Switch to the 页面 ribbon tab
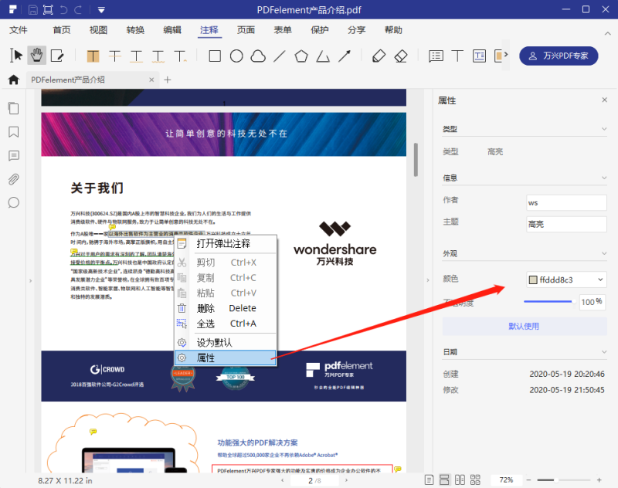 (x=246, y=30)
